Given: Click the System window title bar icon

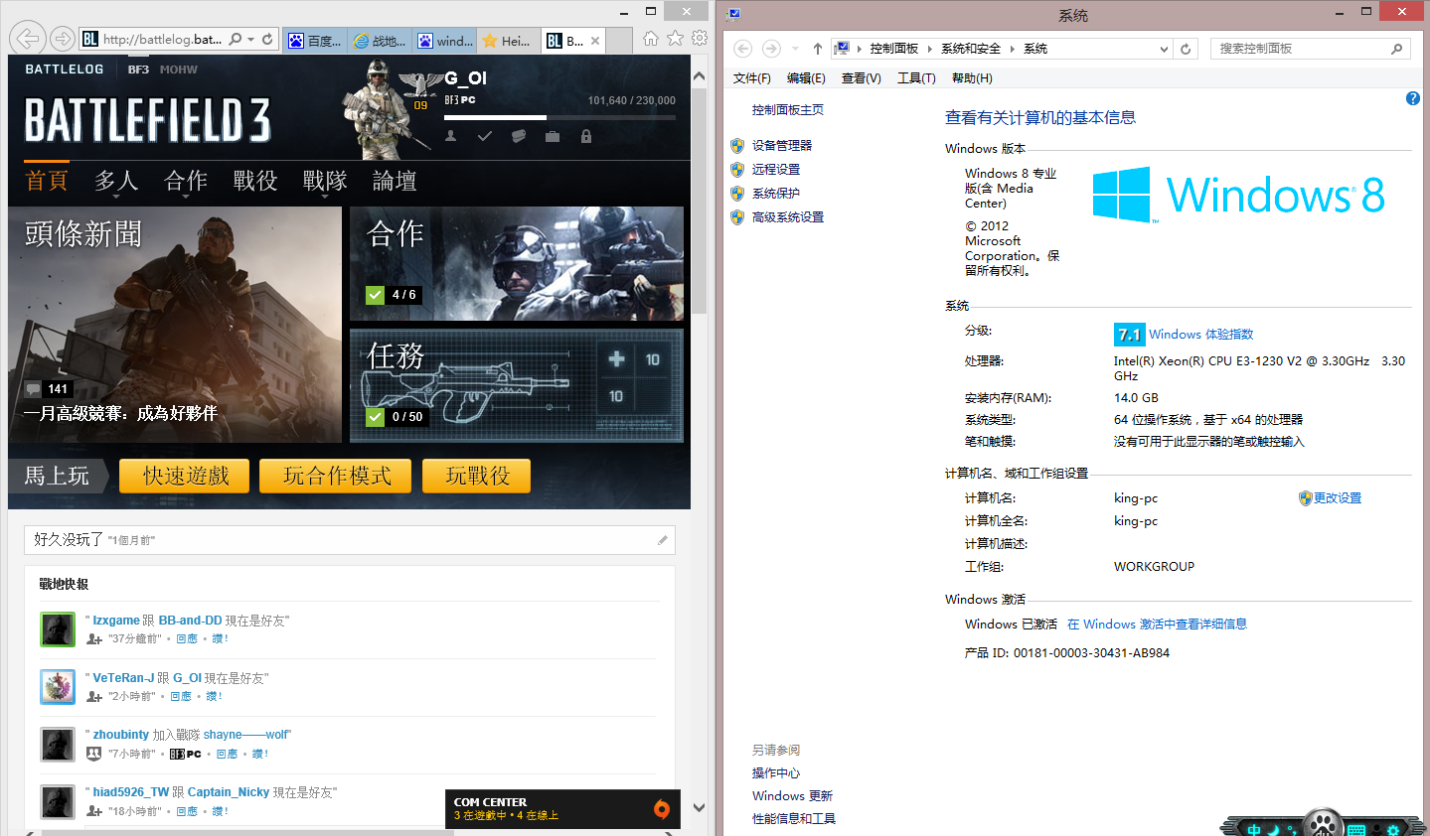Looking at the screenshot, I should (x=734, y=14).
